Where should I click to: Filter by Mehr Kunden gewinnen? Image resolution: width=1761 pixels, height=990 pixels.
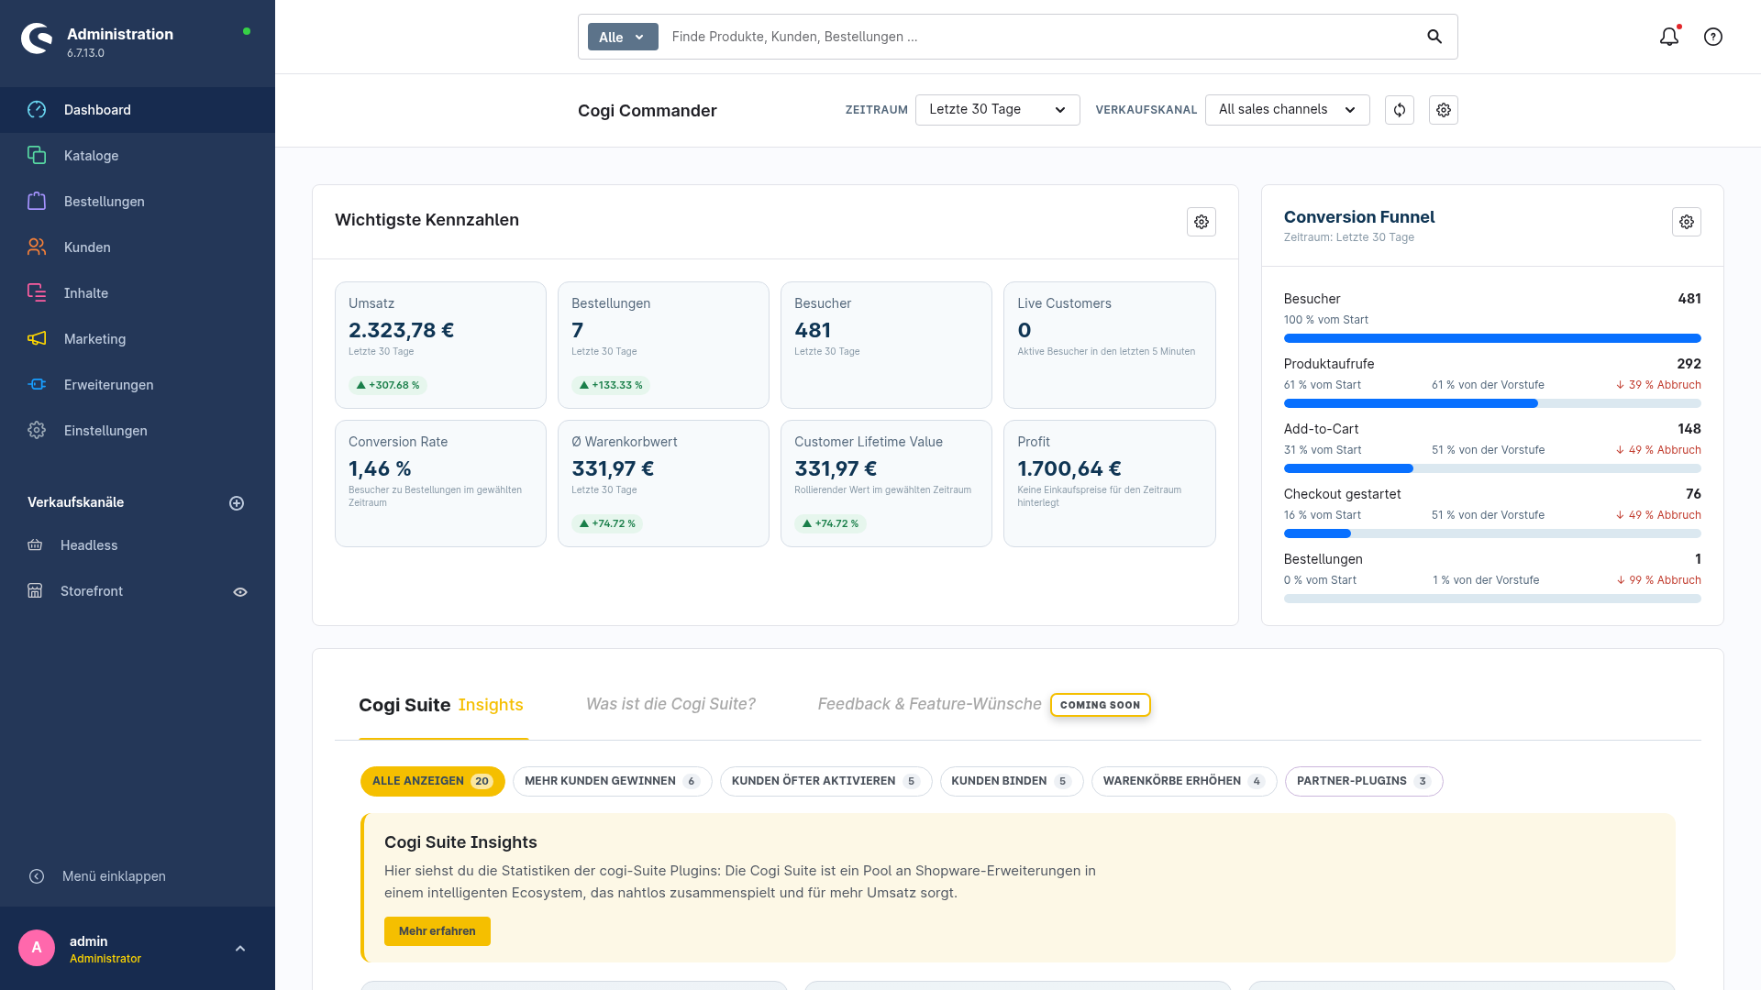613,781
